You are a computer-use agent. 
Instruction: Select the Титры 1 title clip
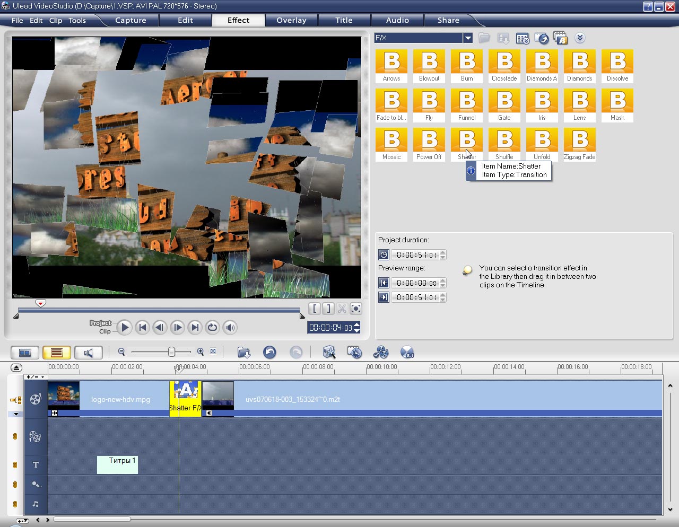pyautogui.click(x=118, y=464)
